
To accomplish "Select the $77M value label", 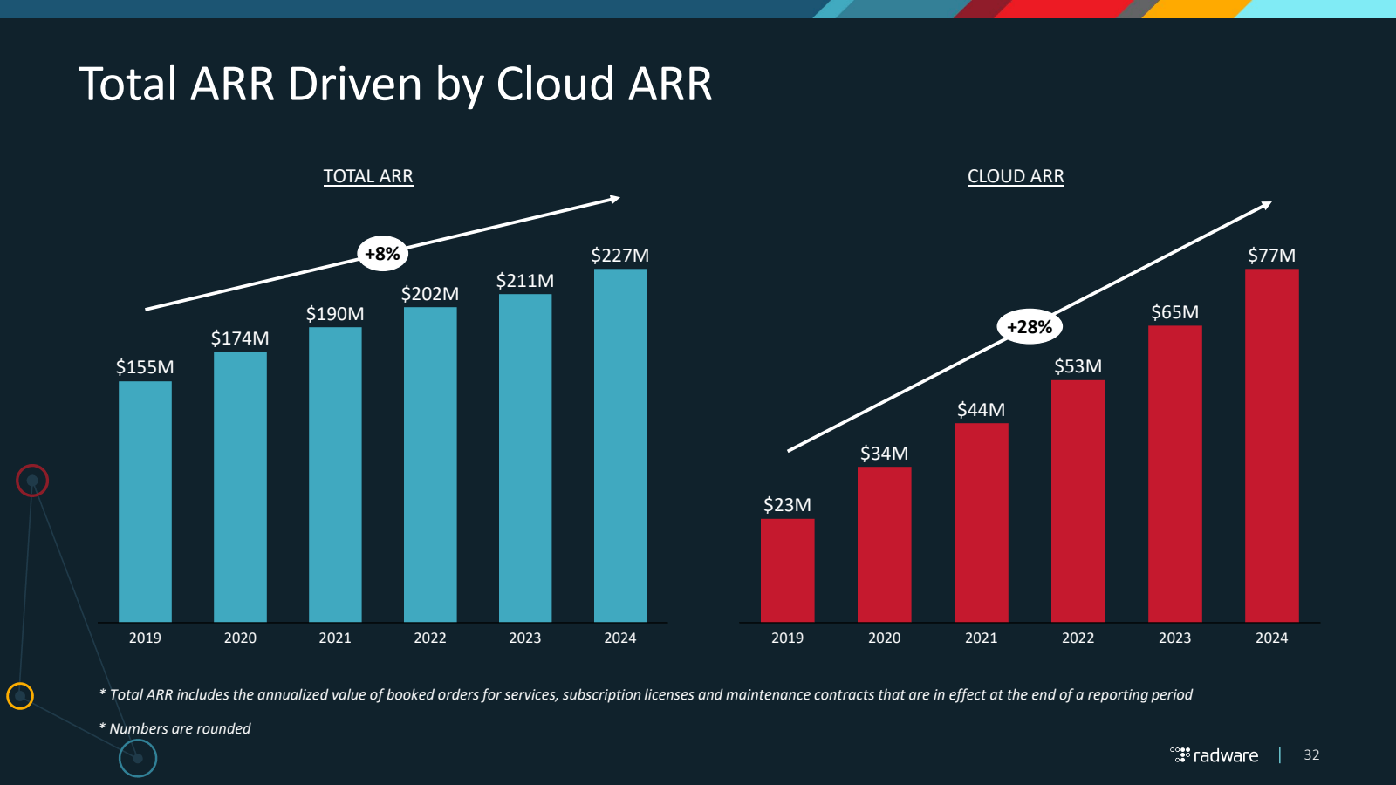I will (1271, 256).
